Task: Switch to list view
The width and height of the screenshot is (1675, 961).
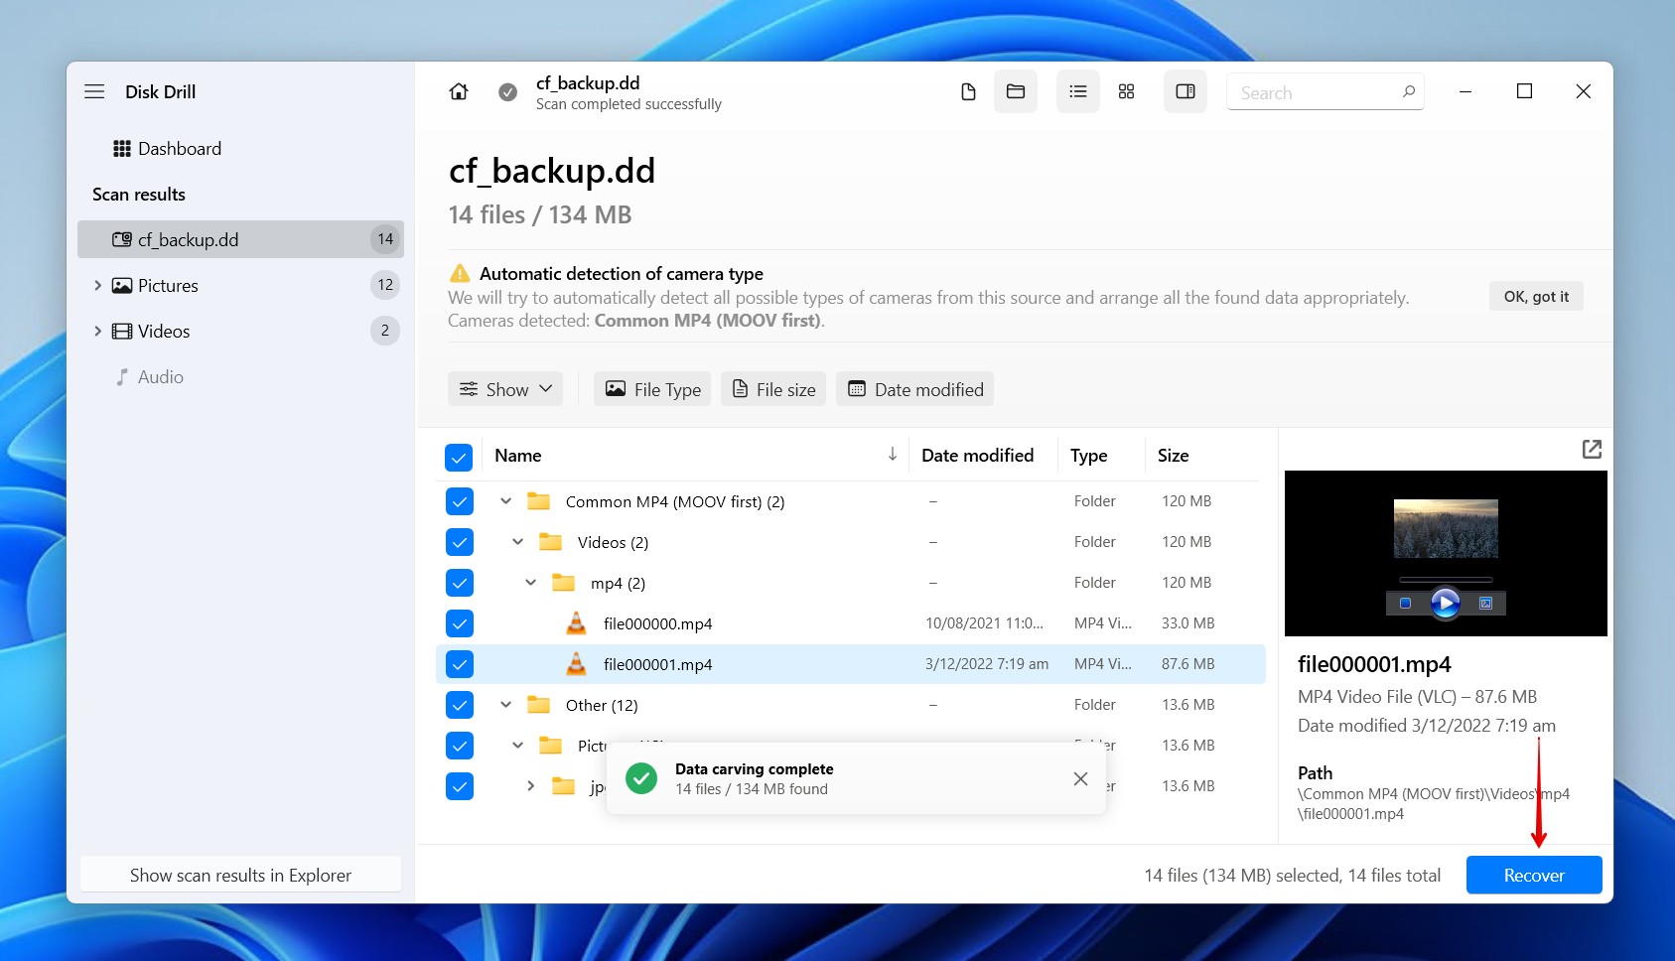Action: (x=1077, y=91)
